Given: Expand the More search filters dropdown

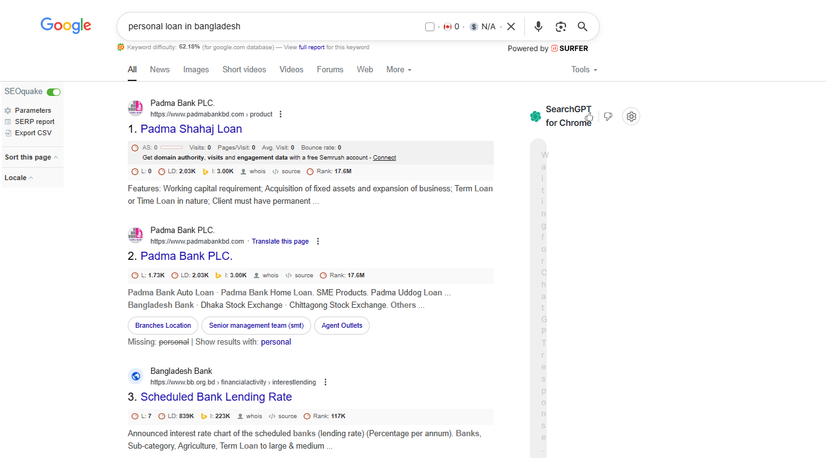Looking at the screenshot, I should pyautogui.click(x=398, y=70).
